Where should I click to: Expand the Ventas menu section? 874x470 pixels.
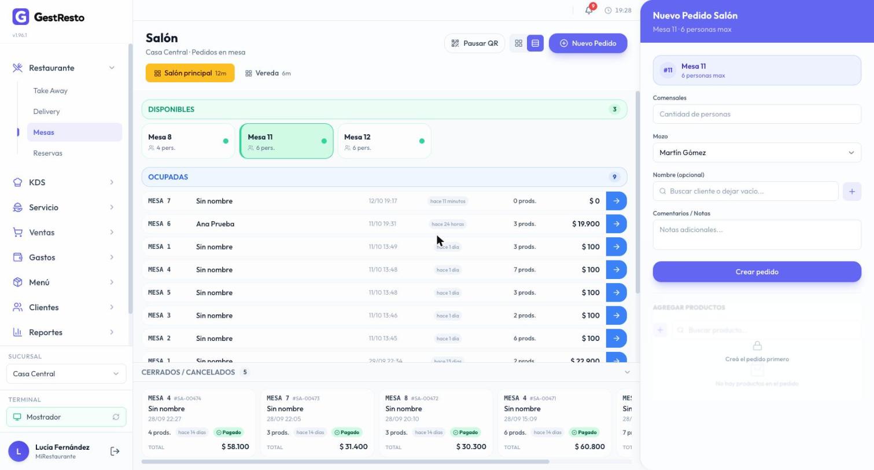112,232
